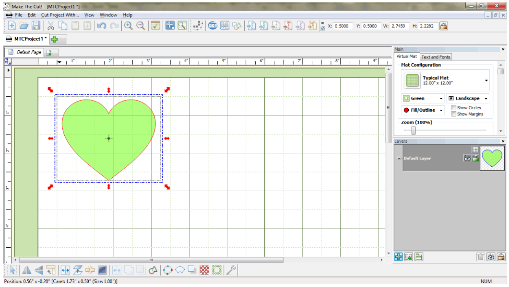This screenshot has height=287, width=509.
Task: Open settings with the wrench icon
Action: coord(231,270)
